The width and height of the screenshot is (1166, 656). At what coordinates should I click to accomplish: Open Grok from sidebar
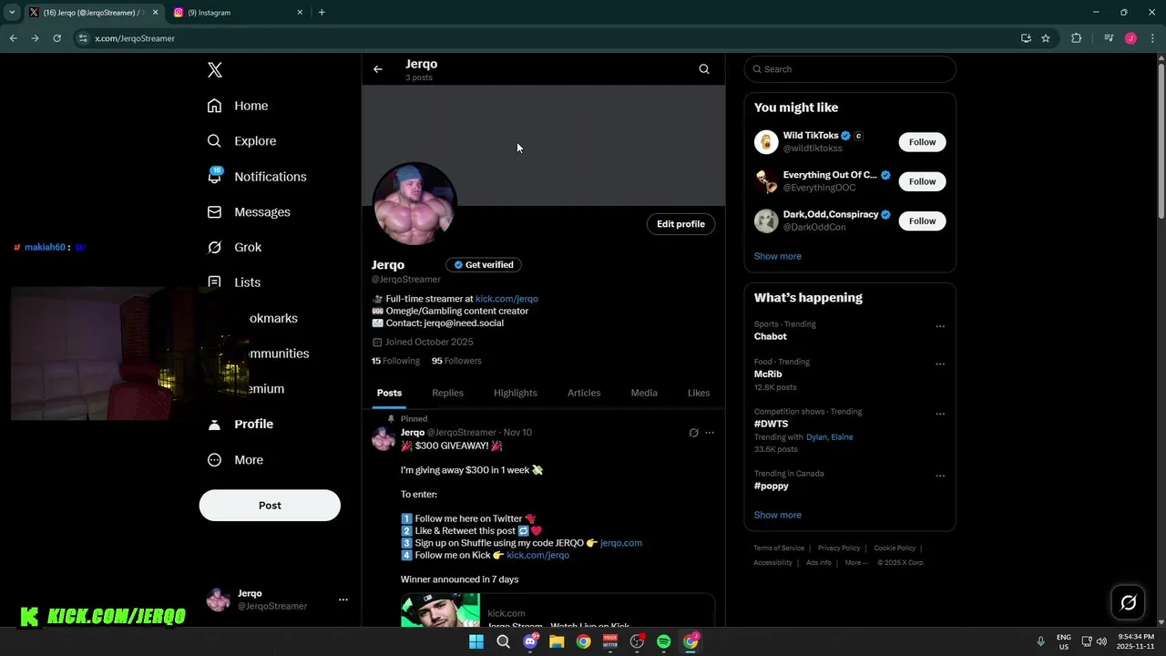coord(234,248)
